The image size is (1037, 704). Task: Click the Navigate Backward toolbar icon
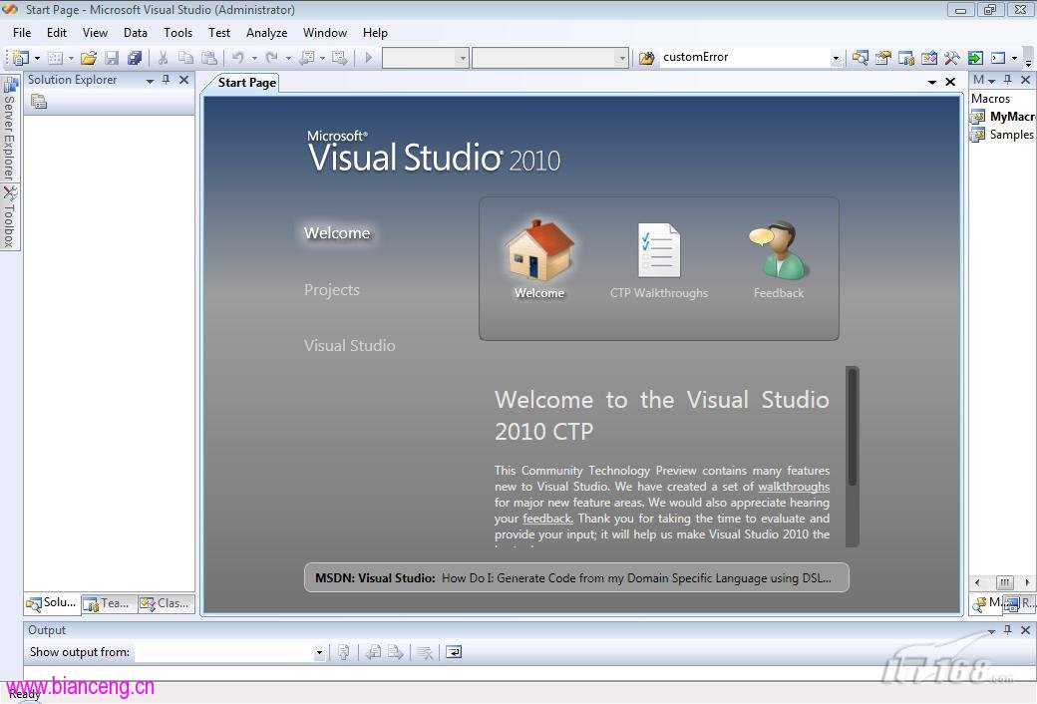point(307,58)
